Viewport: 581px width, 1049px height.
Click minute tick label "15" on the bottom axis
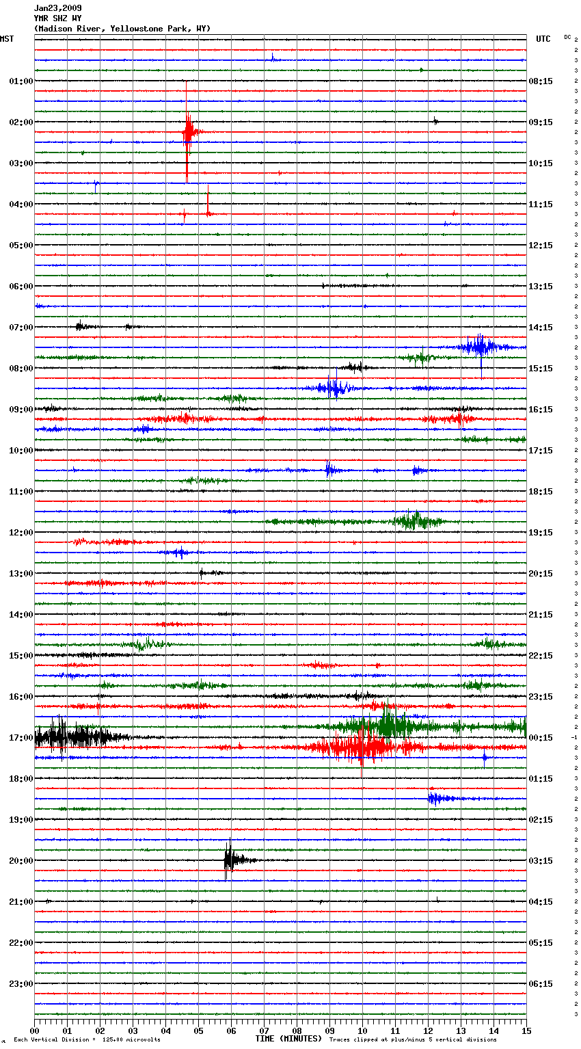click(x=526, y=1031)
